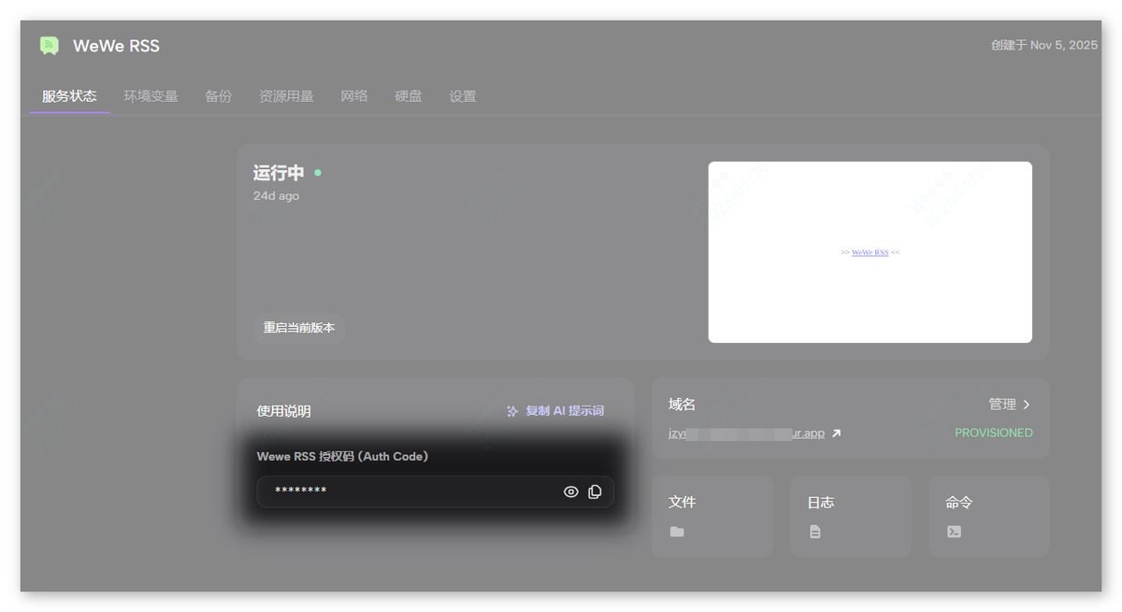The width and height of the screenshot is (1122, 612).
Task: Open the service preview thumbnail
Action: 870,252
